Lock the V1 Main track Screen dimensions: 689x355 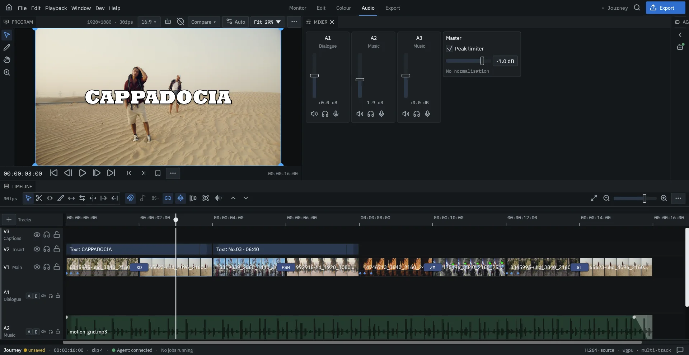pyautogui.click(x=57, y=267)
